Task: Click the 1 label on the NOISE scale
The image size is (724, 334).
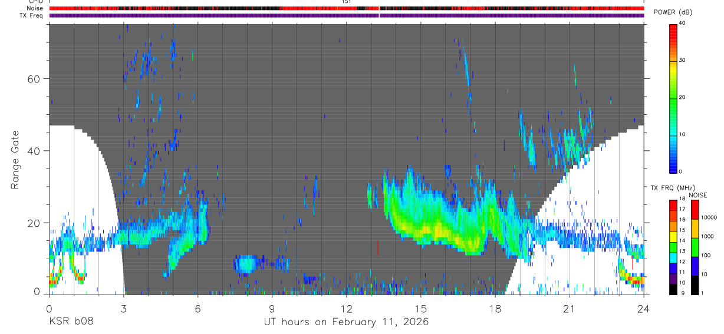Action: tap(702, 293)
